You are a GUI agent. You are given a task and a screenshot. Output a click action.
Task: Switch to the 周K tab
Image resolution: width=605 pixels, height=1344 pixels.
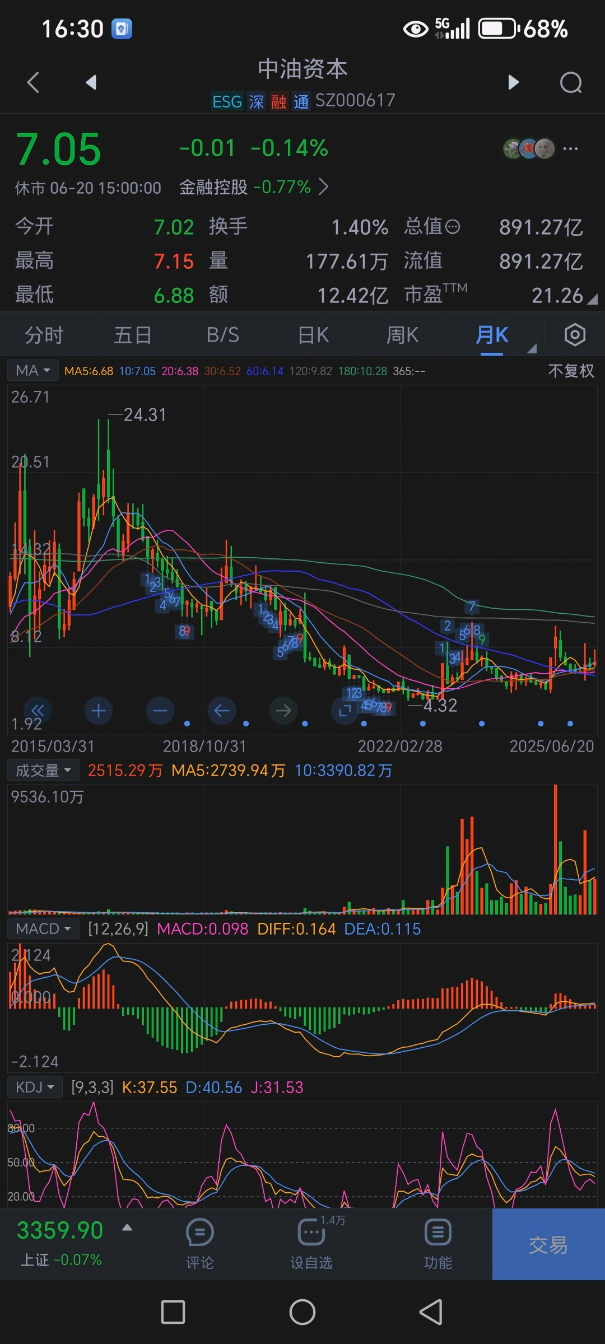click(402, 335)
